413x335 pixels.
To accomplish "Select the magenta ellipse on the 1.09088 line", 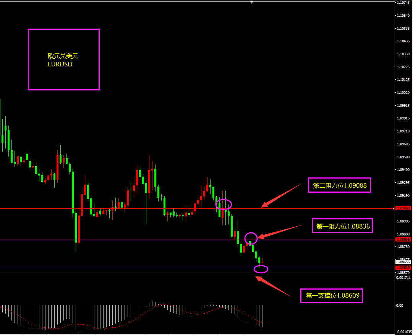I will tap(224, 205).
